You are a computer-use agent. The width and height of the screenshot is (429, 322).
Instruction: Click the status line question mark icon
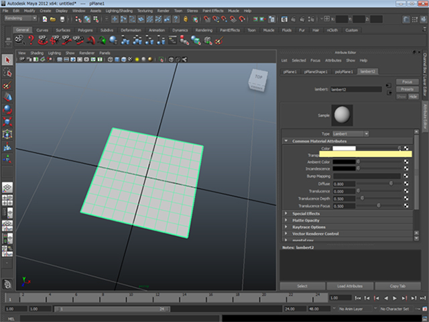tap(176, 19)
